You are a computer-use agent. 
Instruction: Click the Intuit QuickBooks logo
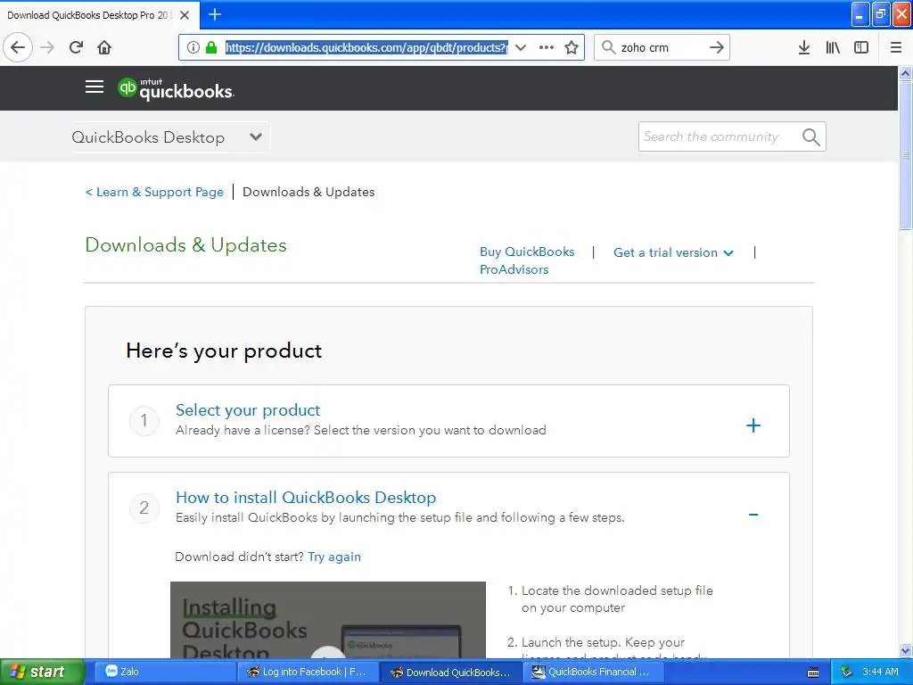click(176, 88)
